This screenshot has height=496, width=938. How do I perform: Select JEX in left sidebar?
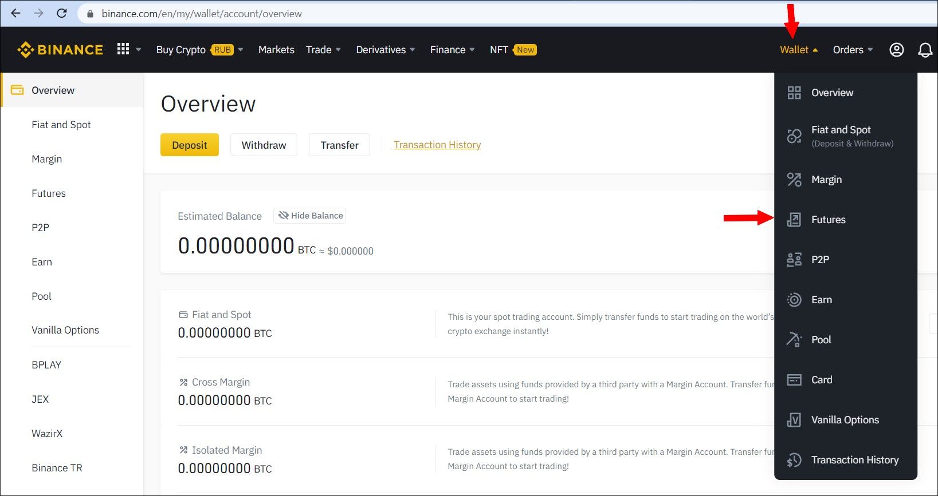[x=40, y=399]
